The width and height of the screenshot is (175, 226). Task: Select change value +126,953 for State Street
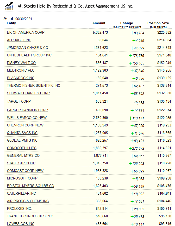tap(136, 164)
